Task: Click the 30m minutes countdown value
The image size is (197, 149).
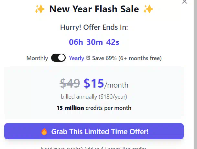Action: pyautogui.click(x=95, y=42)
